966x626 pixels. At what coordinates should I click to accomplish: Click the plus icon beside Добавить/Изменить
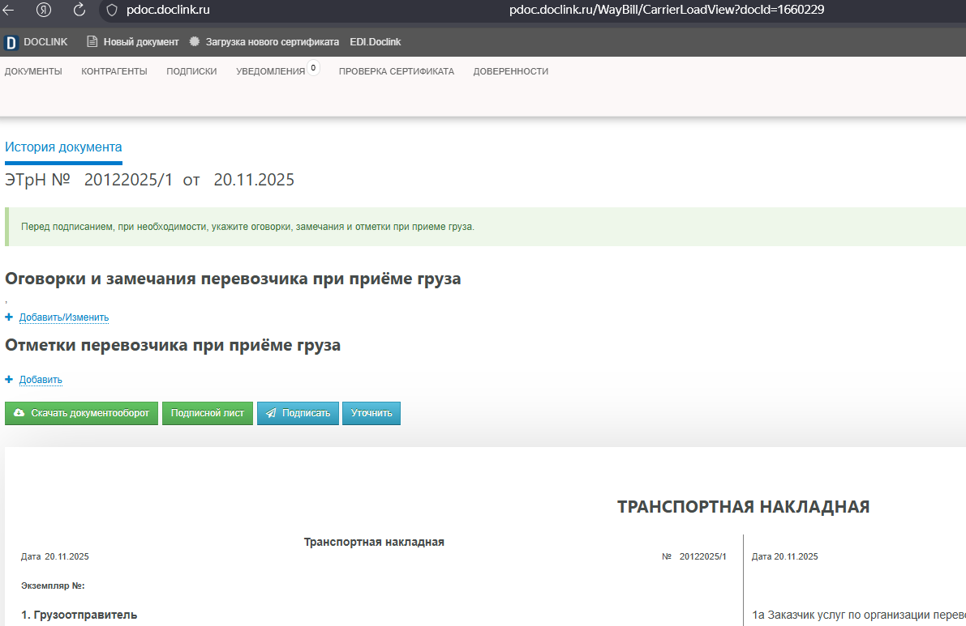[9, 317]
